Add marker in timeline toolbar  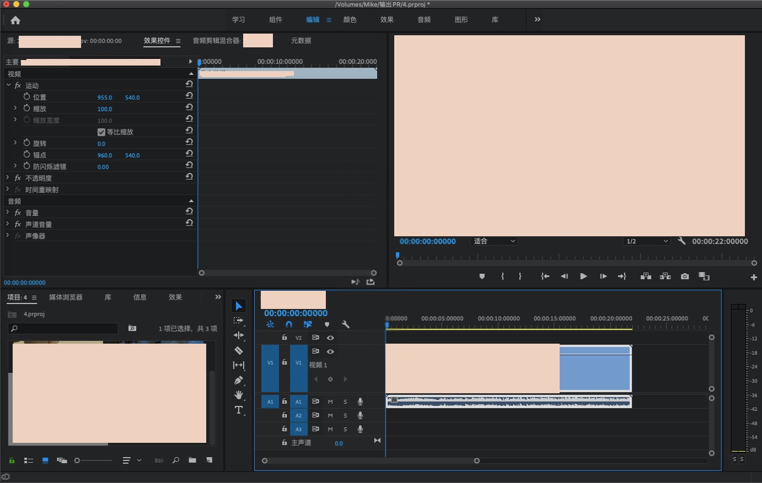pyautogui.click(x=327, y=324)
